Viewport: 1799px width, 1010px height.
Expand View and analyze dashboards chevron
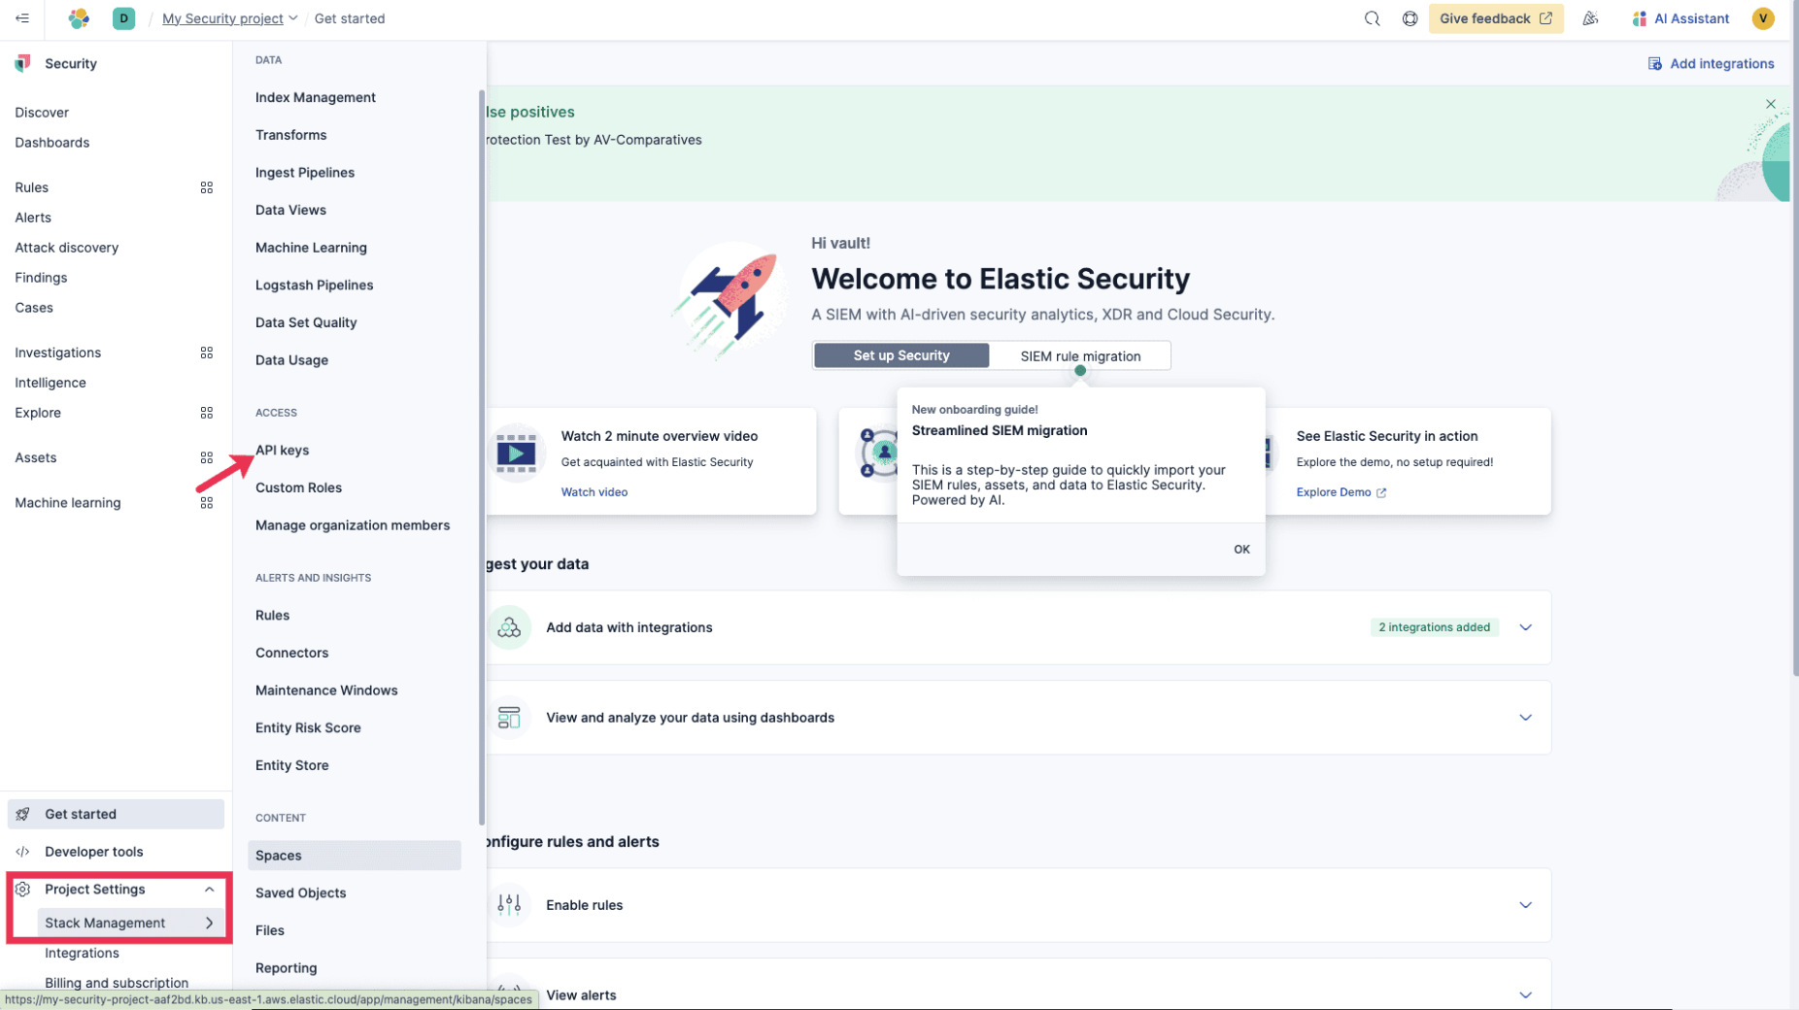pyautogui.click(x=1525, y=718)
